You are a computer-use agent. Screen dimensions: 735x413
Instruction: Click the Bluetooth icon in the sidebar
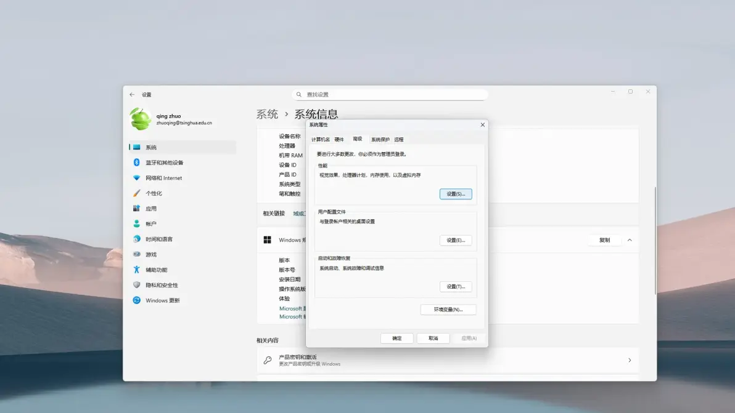click(x=137, y=162)
